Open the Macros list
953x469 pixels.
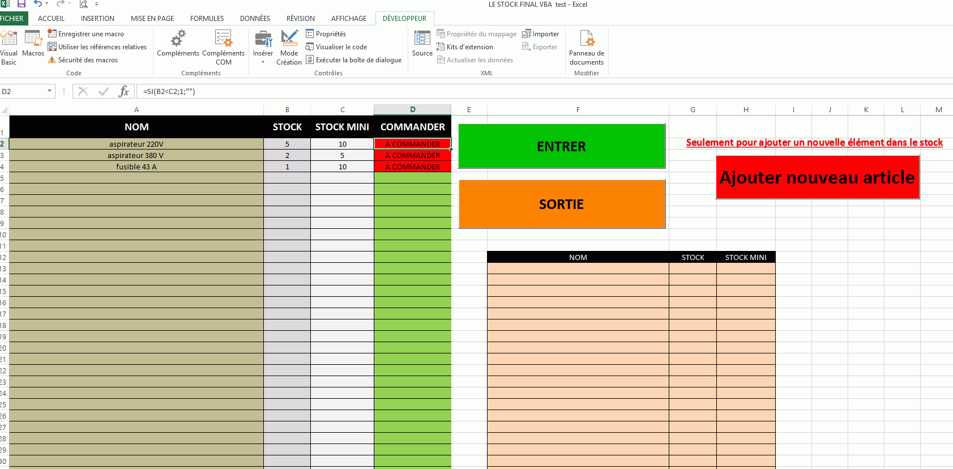pyautogui.click(x=33, y=44)
